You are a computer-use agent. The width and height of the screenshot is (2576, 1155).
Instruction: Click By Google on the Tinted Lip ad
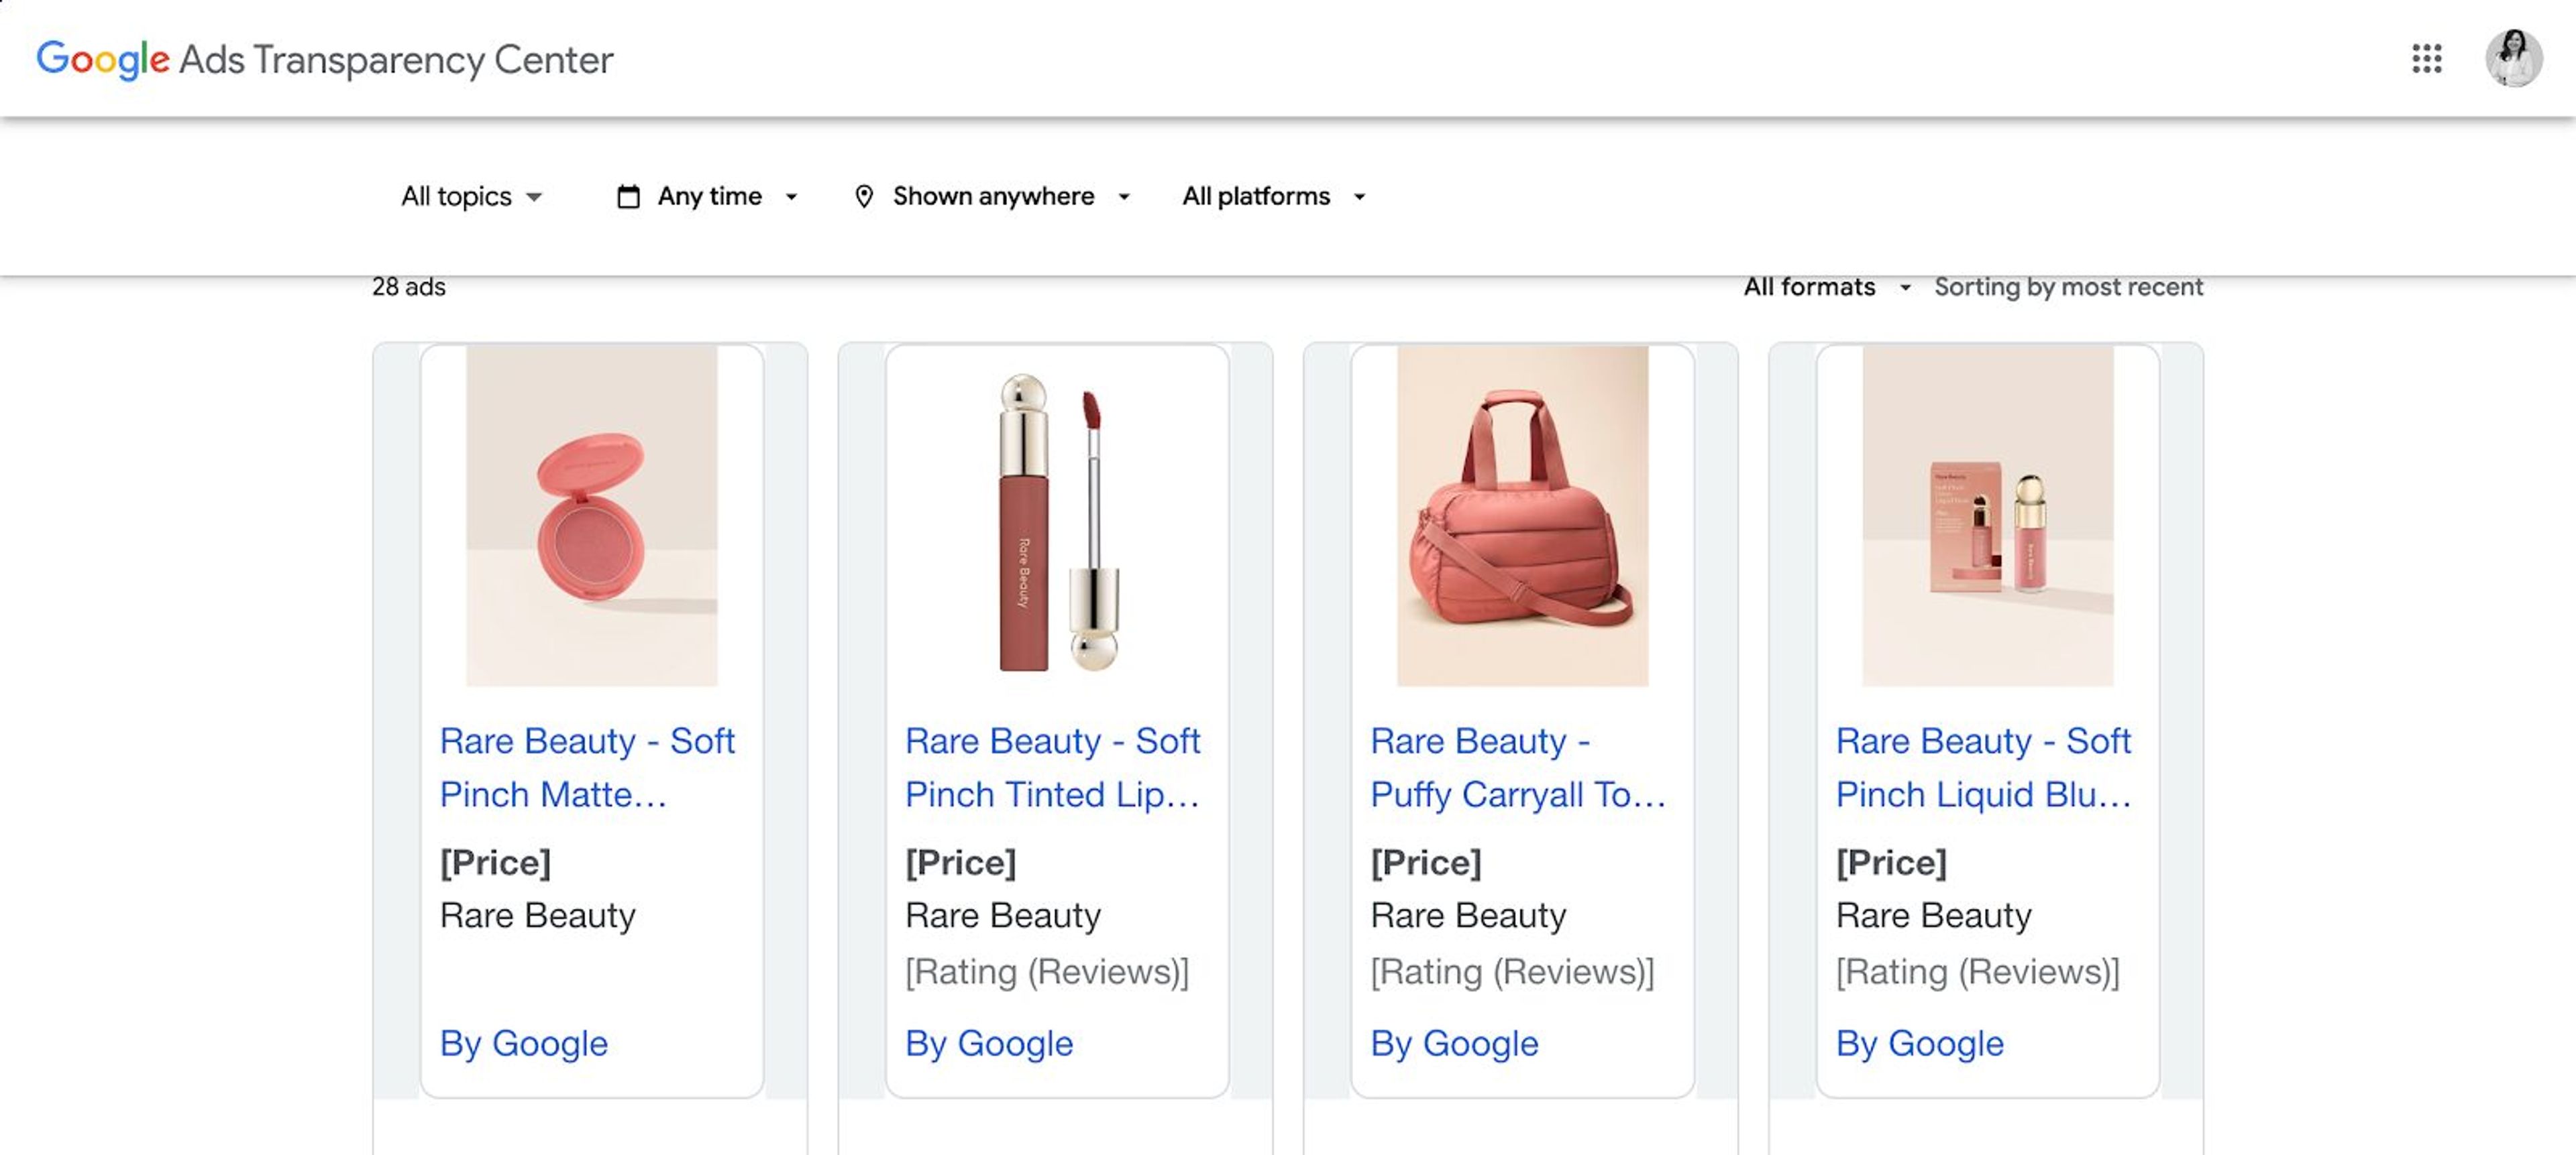[989, 1043]
